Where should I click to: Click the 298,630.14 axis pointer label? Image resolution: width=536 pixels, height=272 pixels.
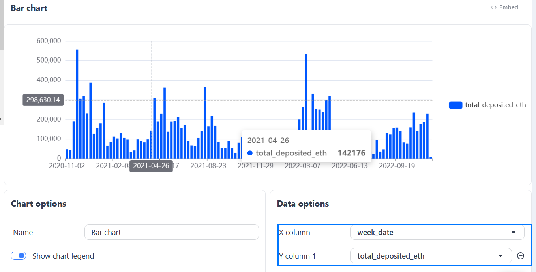click(43, 100)
